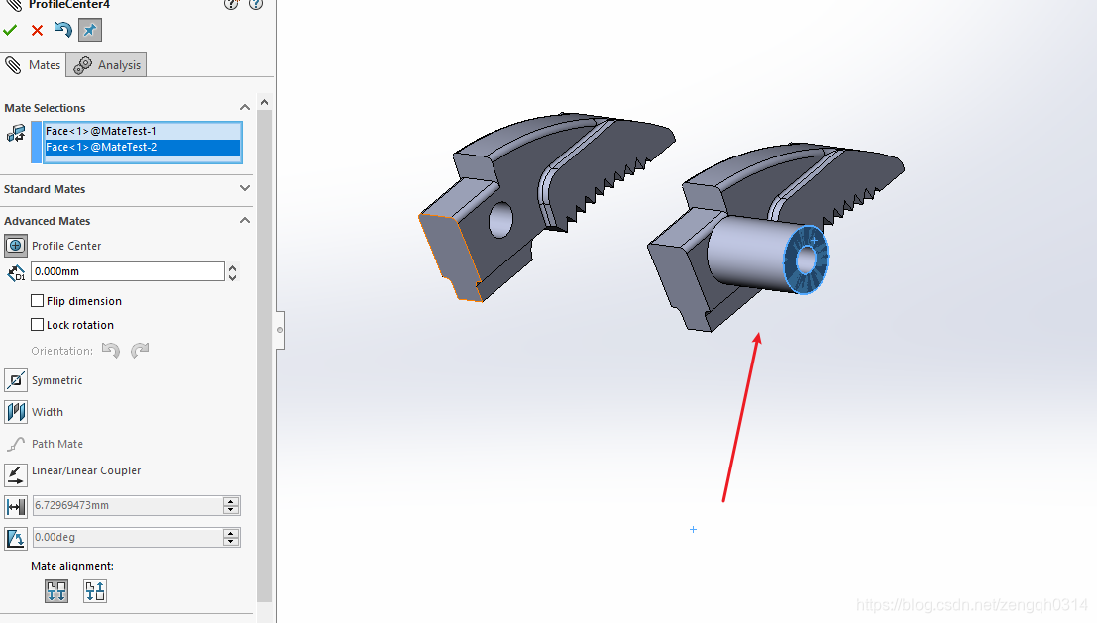This screenshot has width=1097, height=623.
Task: Click the Profile Center label
Action: point(66,246)
